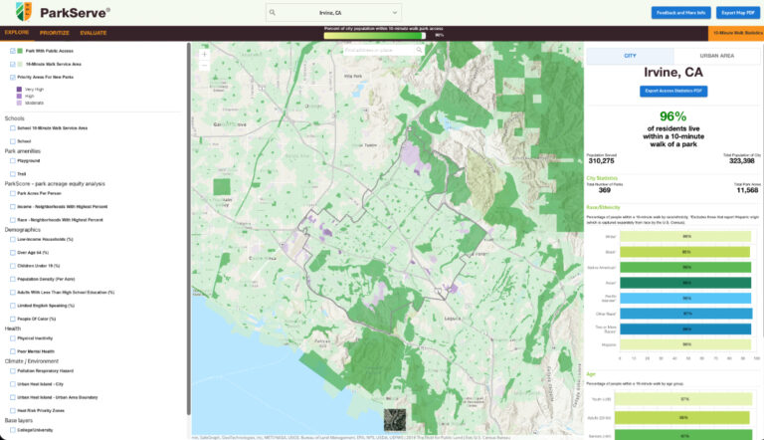Uncheck Park With Public Access layer

[x=13, y=51]
